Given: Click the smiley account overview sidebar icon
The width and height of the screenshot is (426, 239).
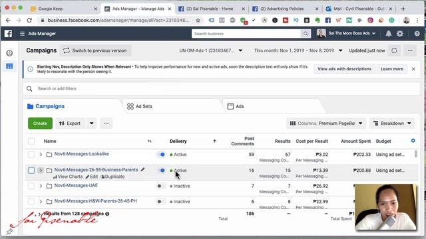Looking at the screenshot, I should click(x=9, y=53).
